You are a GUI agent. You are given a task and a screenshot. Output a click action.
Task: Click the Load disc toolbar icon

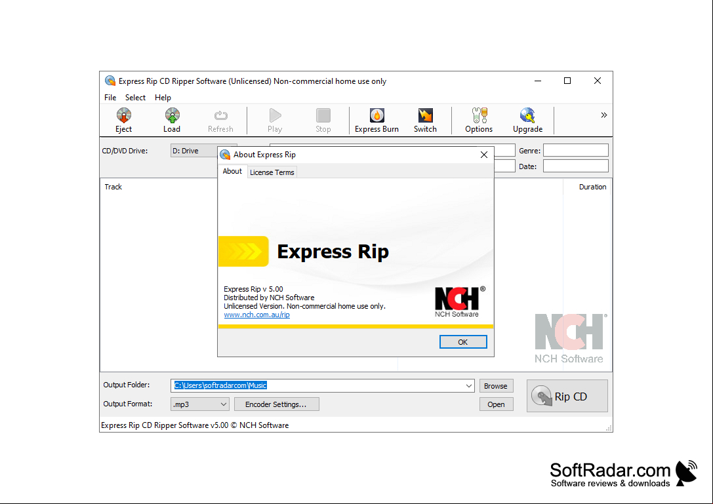click(x=172, y=121)
